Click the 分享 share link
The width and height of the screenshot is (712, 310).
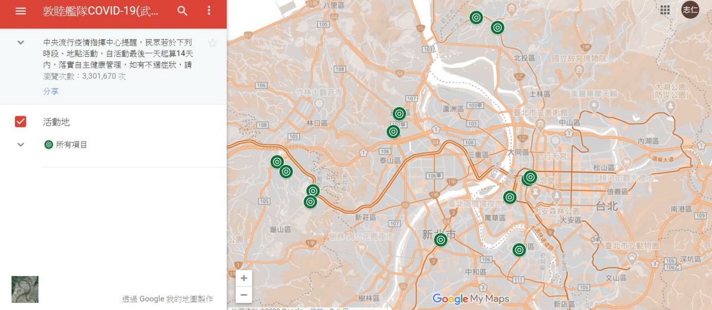51,91
